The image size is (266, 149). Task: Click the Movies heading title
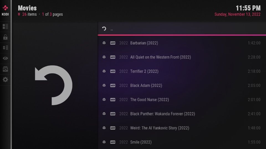coord(27,8)
